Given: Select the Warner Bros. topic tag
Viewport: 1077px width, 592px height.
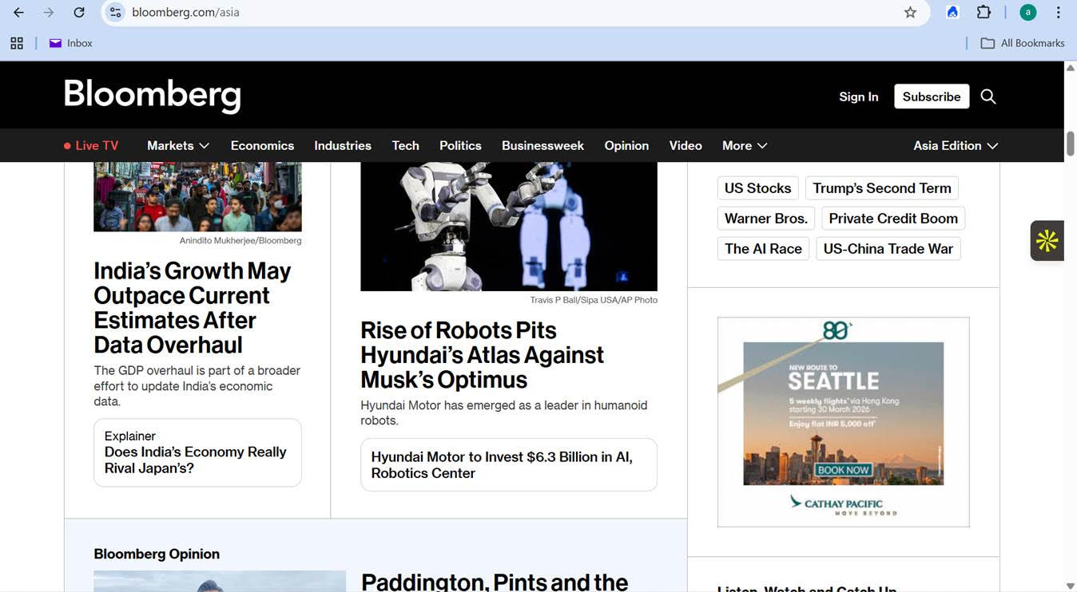Looking at the screenshot, I should point(766,219).
